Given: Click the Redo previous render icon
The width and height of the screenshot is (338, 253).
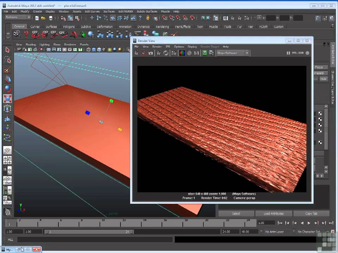Looking at the screenshot, I should pos(137,53).
